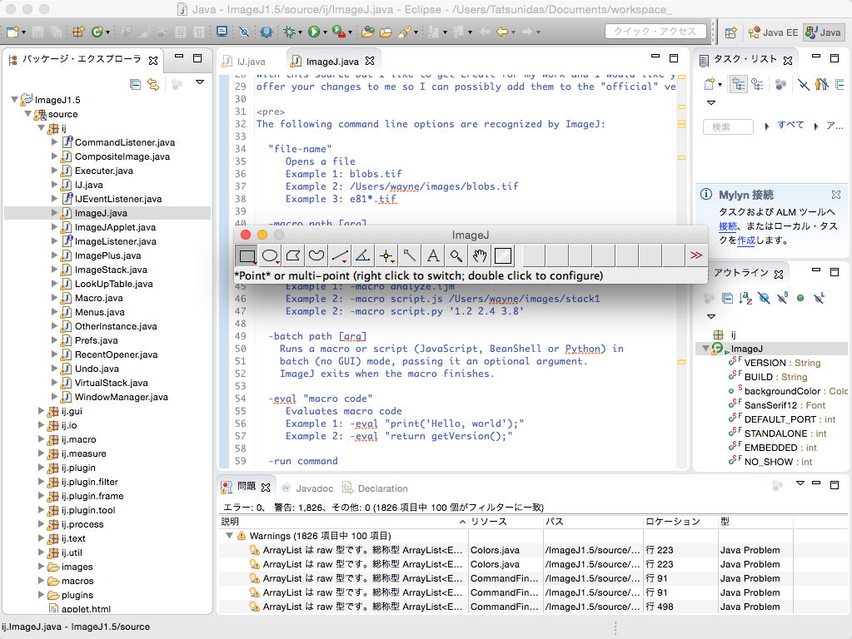Screen dimensions: 852x639
Task: Select the Text tool in ImageJ
Action: (x=433, y=255)
